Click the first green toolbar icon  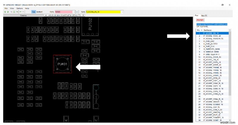(5, 12)
